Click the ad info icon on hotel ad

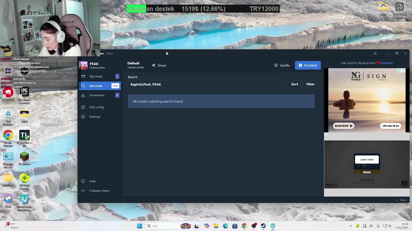pyautogui.click(x=399, y=71)
